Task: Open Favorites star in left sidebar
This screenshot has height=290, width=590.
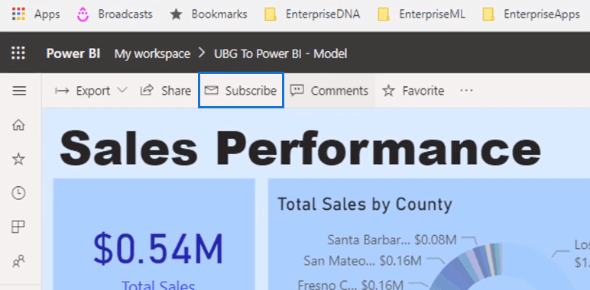Action: (x=18, y=159)
